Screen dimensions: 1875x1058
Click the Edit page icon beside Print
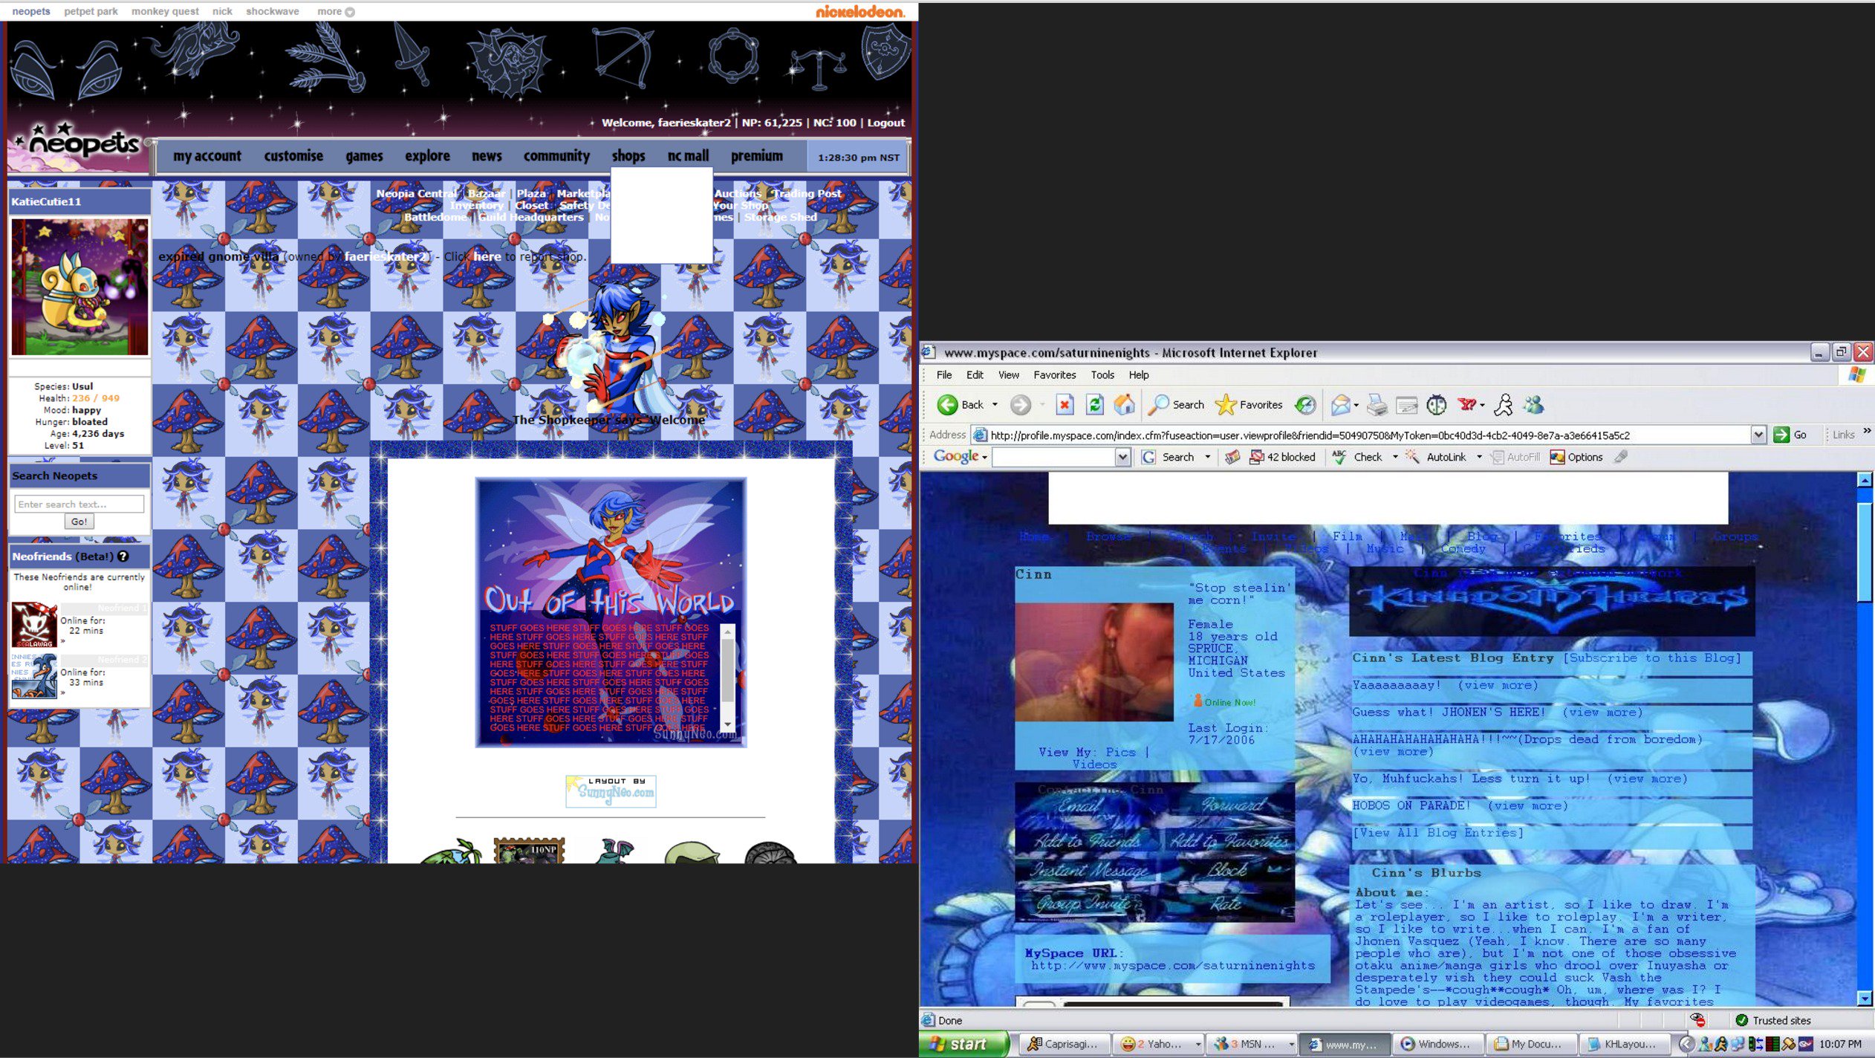[x=1407, y=404]
